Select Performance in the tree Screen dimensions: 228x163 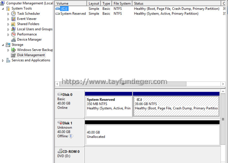(x=27, y=34)
